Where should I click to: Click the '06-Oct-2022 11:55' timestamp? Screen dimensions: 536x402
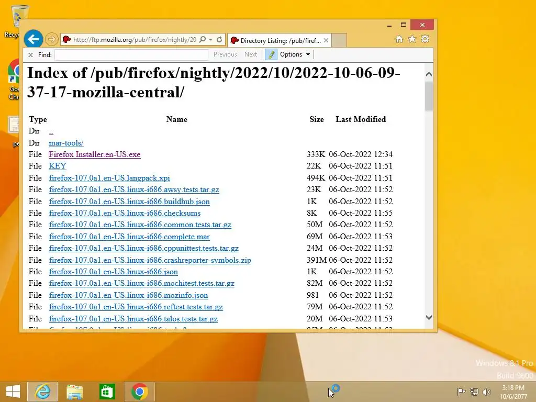click(x=361, y=214)
